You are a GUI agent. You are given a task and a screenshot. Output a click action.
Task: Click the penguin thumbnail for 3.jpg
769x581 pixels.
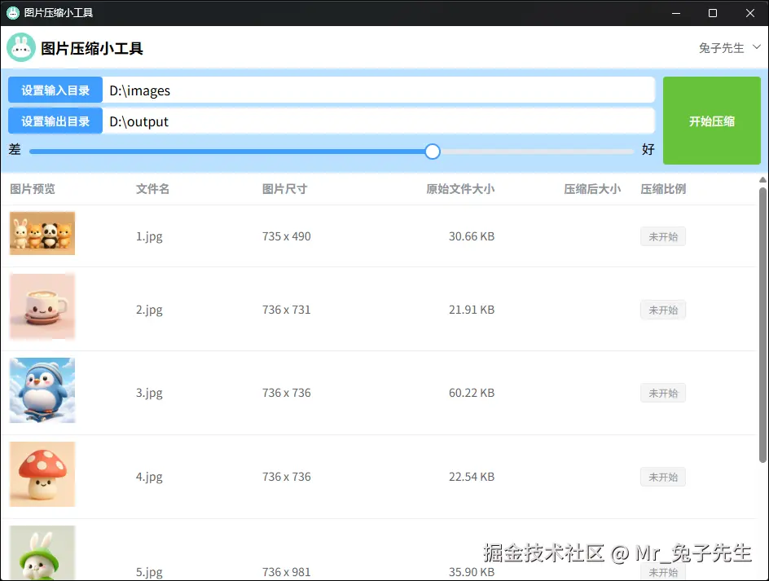[x=42, y=390]
